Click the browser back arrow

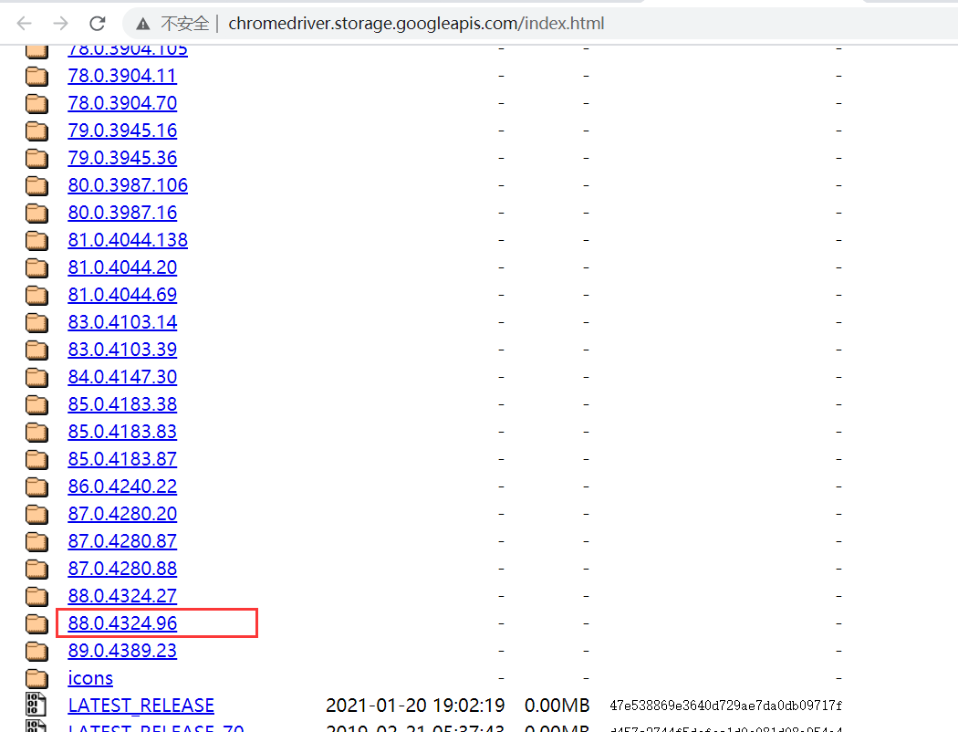point(25,23)
